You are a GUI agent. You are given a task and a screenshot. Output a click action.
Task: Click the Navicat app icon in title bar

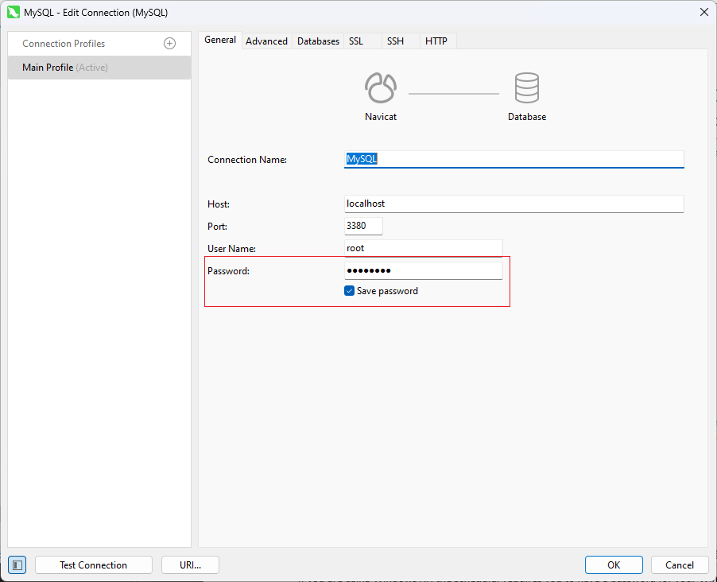14,13
